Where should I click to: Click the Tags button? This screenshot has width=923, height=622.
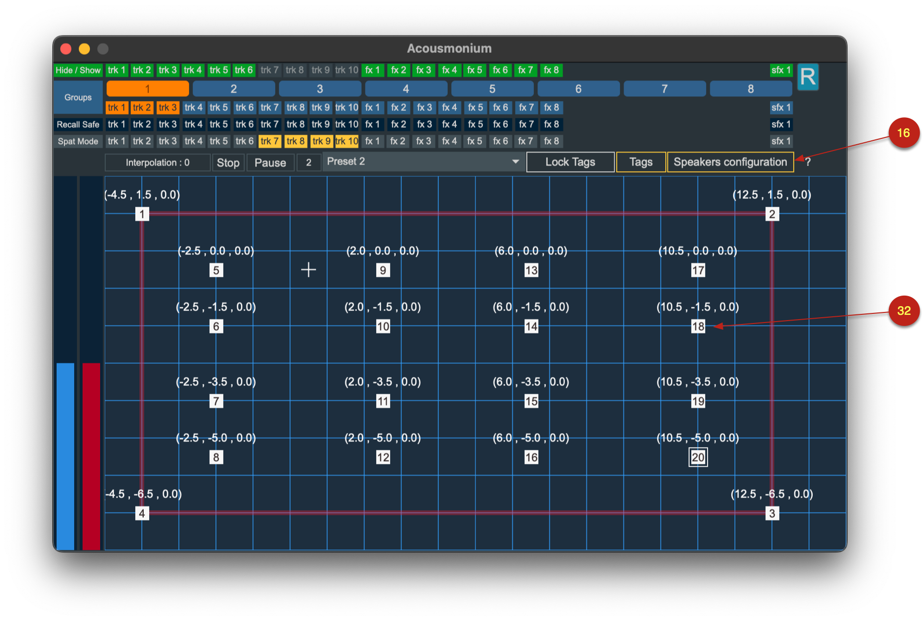pos(641,162)
